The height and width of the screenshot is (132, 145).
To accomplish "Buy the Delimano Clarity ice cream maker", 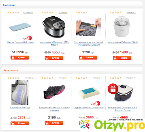I will click(x=122, y=58).
